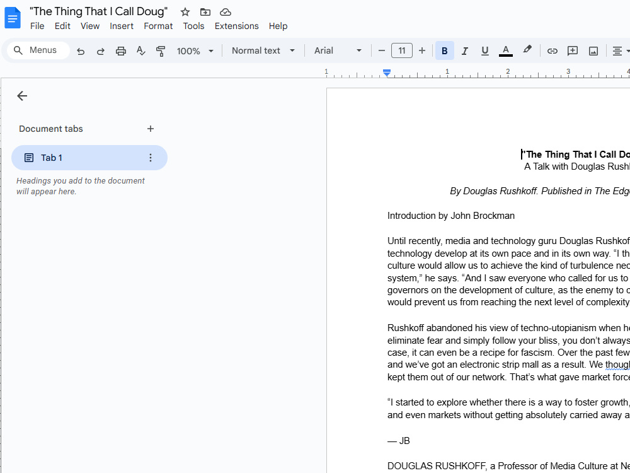Open the text alignment options
Image resolution: width=630 pixels, height=473 pixels.
[621, 50]
